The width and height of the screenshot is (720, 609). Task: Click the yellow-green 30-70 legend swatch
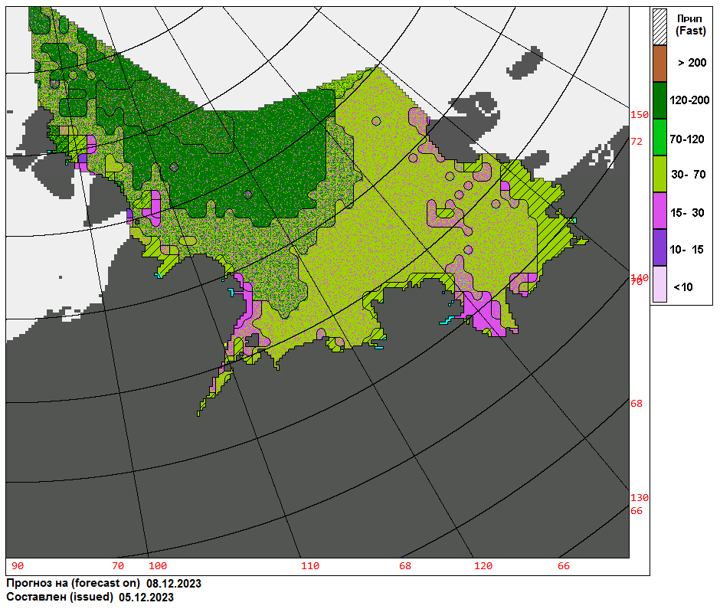pyautogui.click(x=659, y=174)
